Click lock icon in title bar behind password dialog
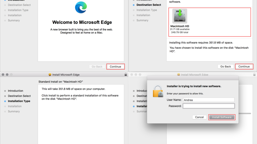This screenshot has height=144, width=257. click(x=254, y=75)
